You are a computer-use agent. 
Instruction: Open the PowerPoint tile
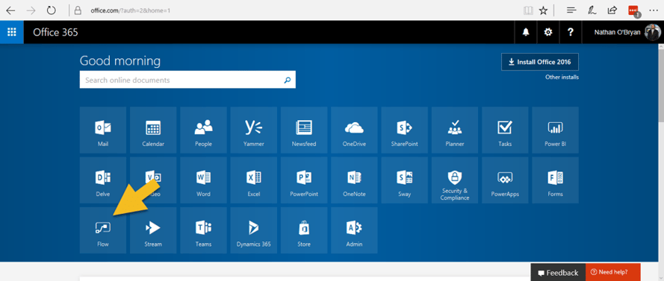click(x=304, y=180)
